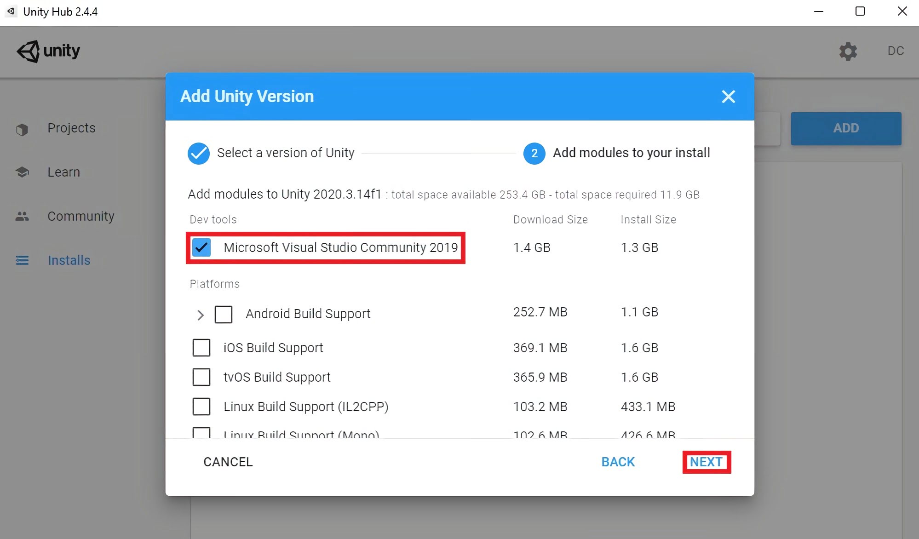Click the settings gear icon

point(848,51)
